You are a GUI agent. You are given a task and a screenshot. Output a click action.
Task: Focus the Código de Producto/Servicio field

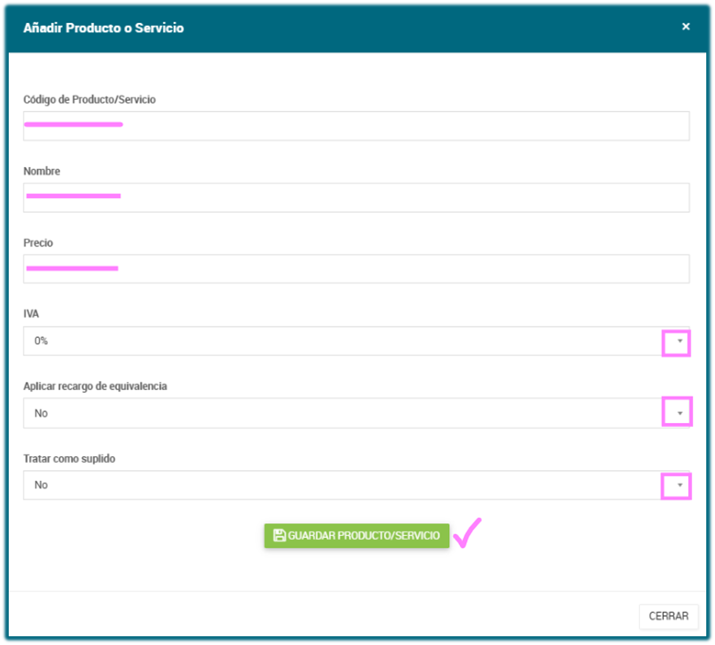pos(356,127)
